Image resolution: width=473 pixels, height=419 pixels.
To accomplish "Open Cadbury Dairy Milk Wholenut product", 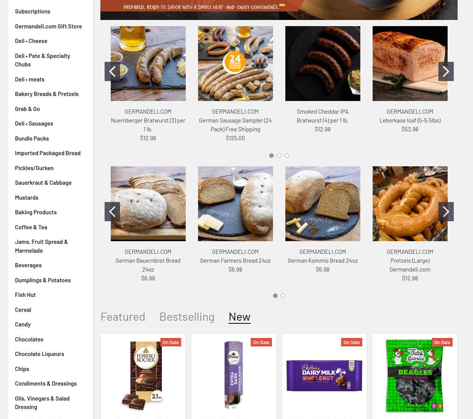I will pos(324,376).
